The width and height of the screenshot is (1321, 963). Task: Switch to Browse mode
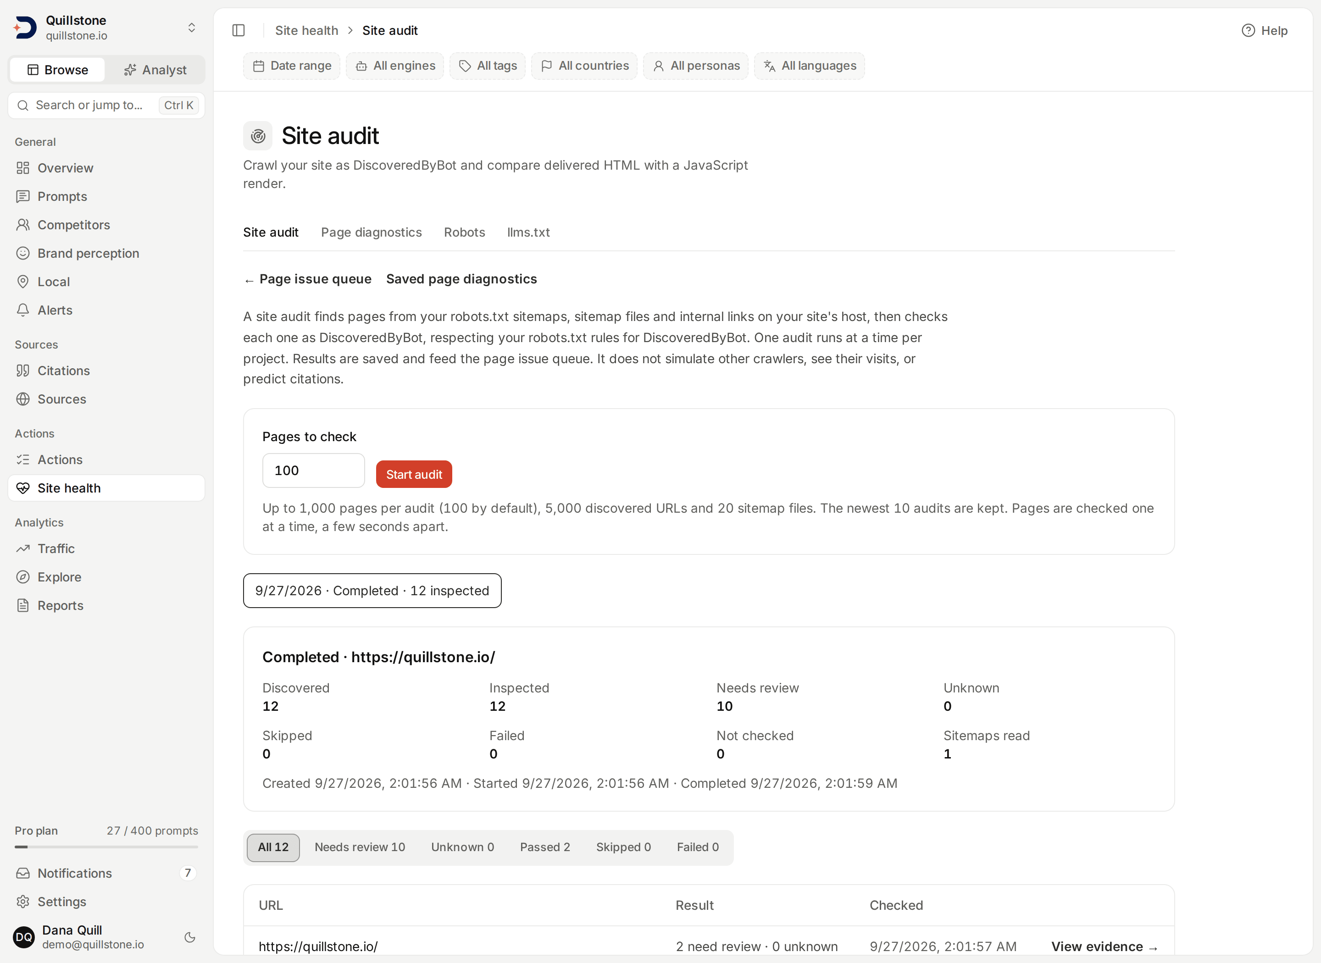pos(58,70)
